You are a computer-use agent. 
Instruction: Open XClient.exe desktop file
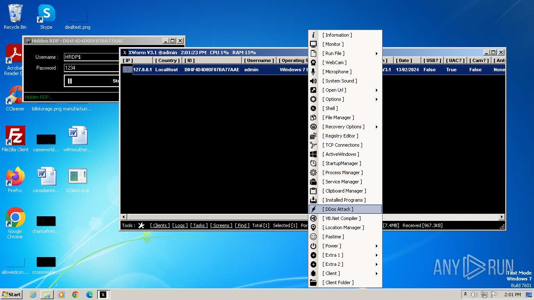point(78,180)
